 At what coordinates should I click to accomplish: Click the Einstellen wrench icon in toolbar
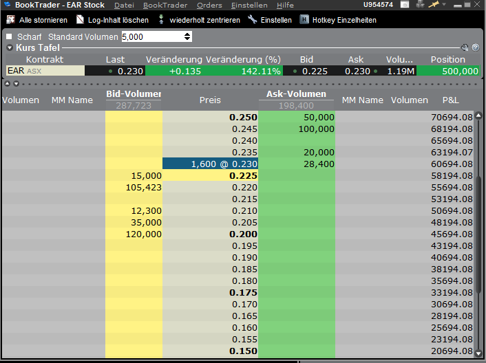pos(253,20)
